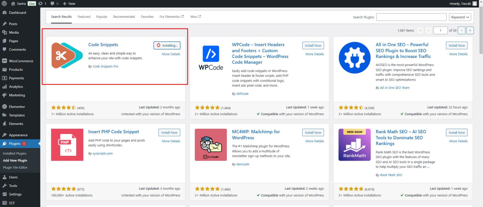This screenshot has height=207, width=483.
Task: Click the New plus icon in admin bar
Action: click(x=65, y=3)
